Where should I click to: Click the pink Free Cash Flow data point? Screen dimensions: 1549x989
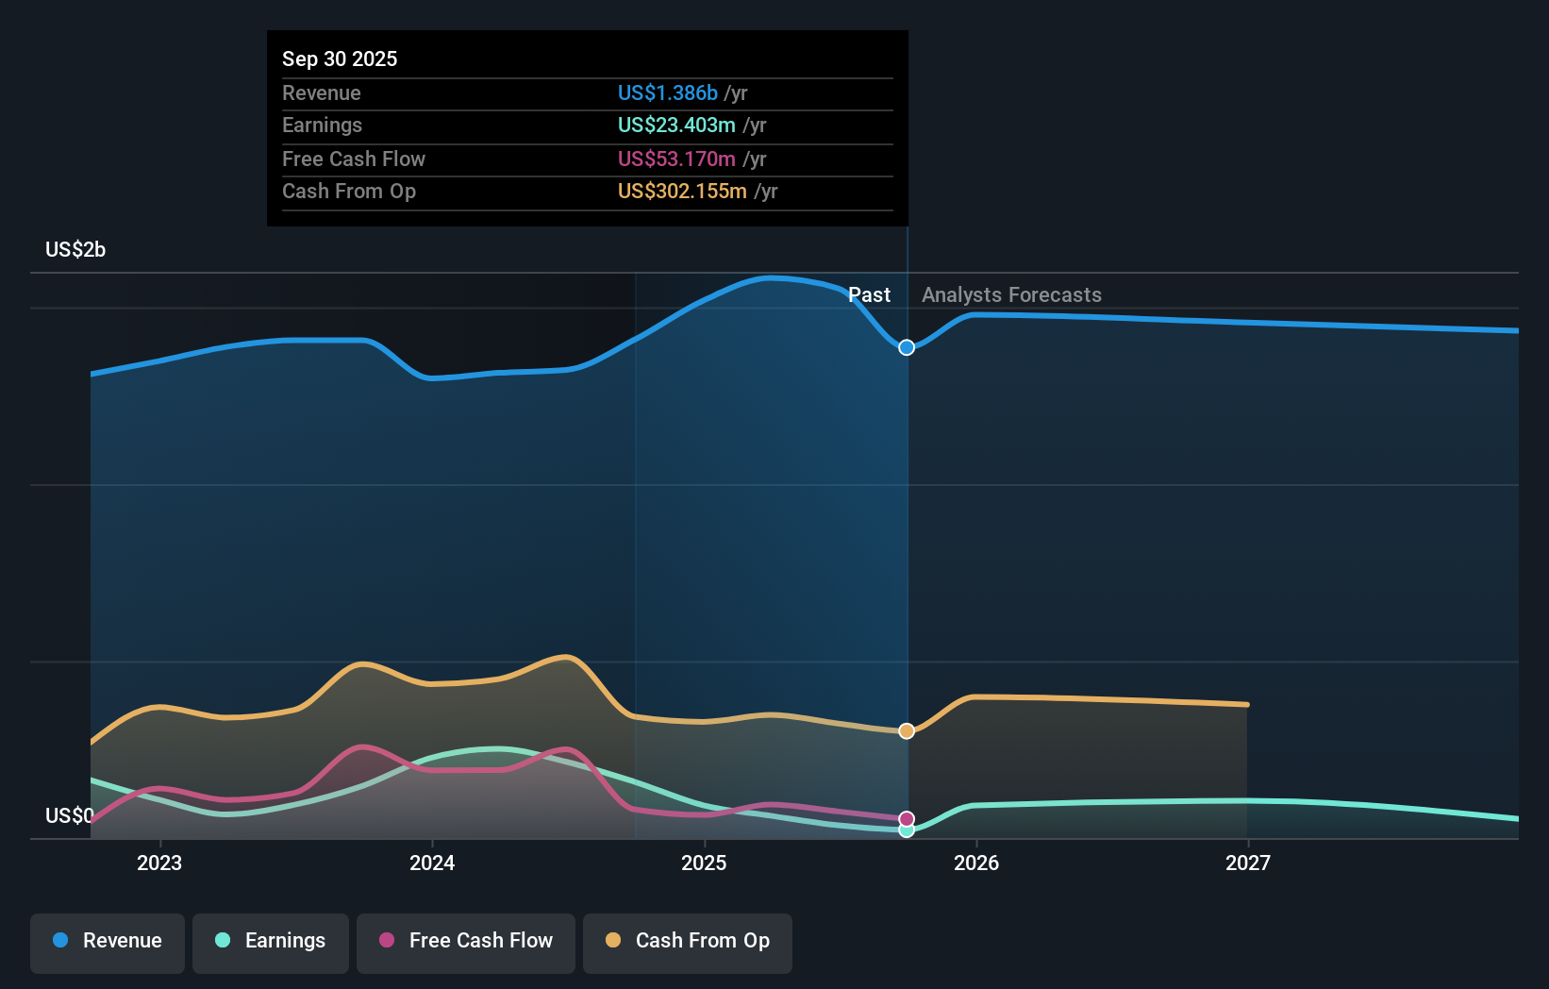coord(907,818)
